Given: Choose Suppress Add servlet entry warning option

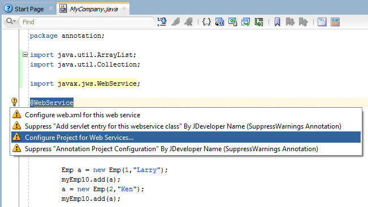Looking at the screenshot, I should click(186, 126).
